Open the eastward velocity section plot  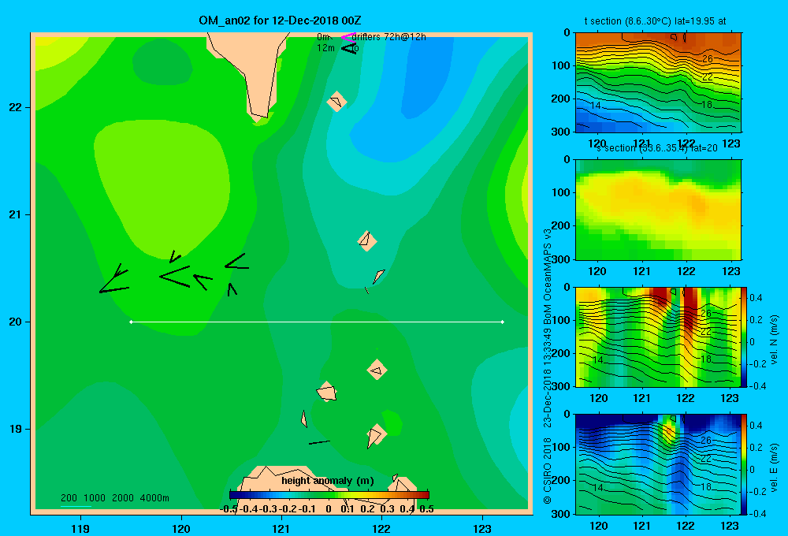click(658, 464)
